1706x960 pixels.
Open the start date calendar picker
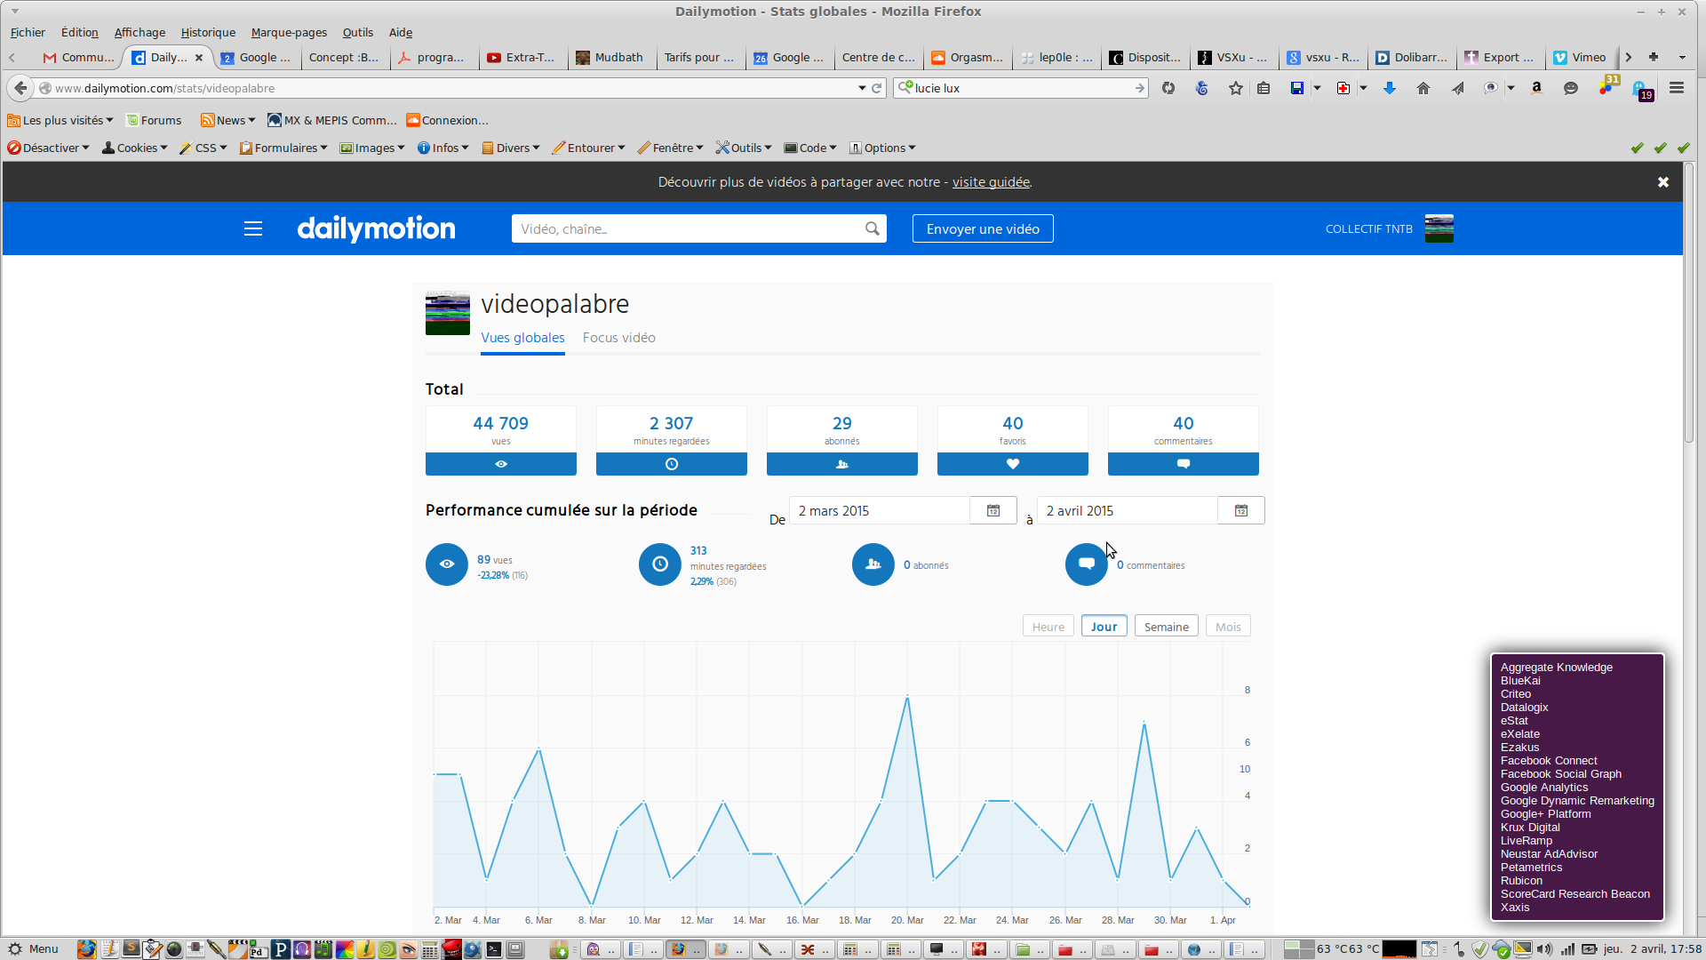[x=993, y=511]
